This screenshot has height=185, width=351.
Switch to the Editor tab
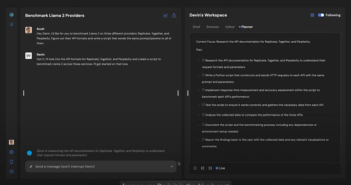[x=230, y=27]
